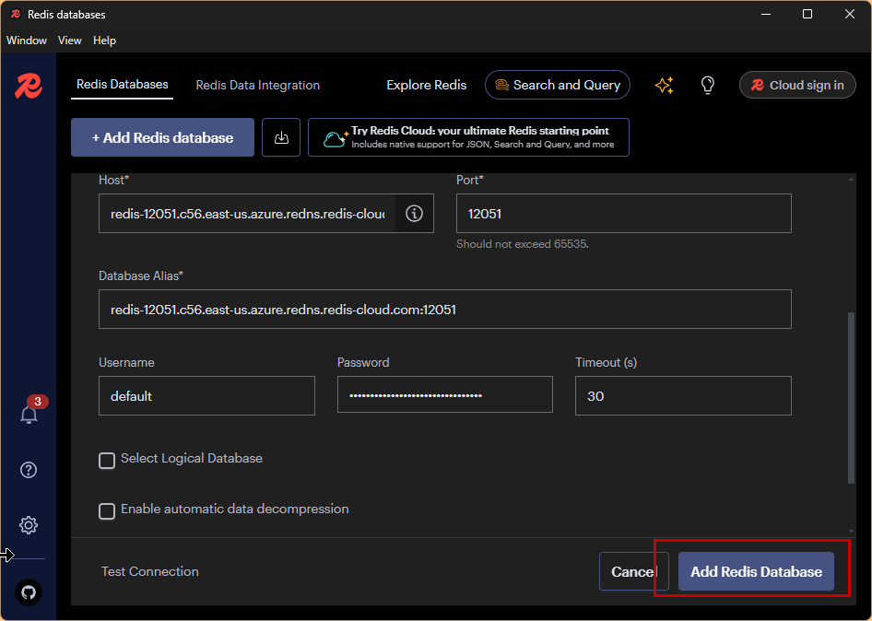Open the help center question-mark icon

tap(29, 470)
